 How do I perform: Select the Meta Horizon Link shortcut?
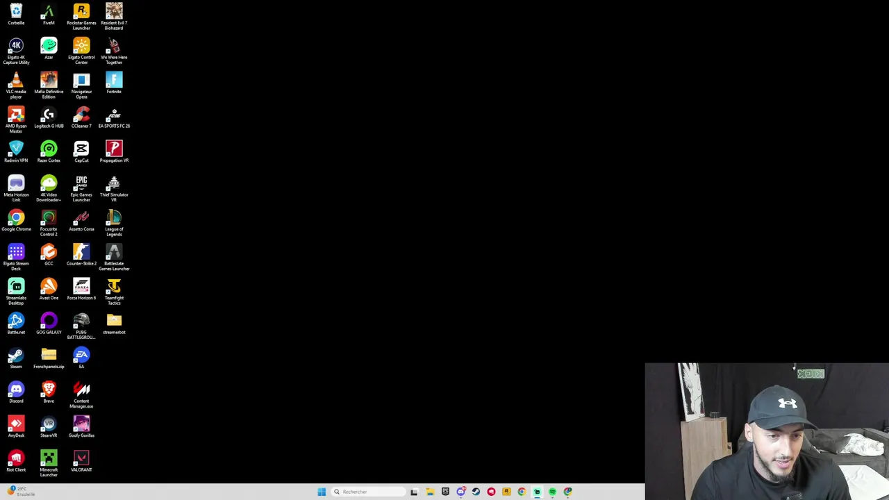click(16, 189)
